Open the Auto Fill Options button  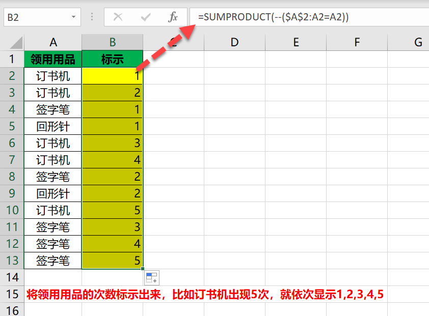pyautogui.click(x=152, y=278)
